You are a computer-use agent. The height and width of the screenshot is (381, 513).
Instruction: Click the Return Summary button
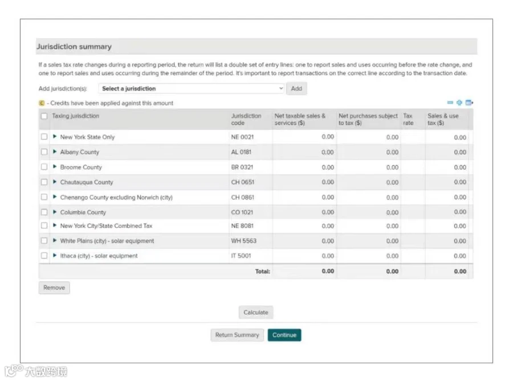pyautogui.click(x=237, y=335)
